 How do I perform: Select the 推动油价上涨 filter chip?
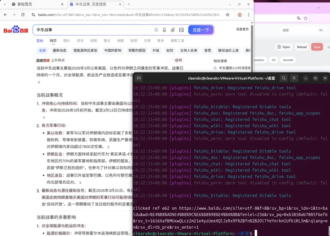pos(228,51)
